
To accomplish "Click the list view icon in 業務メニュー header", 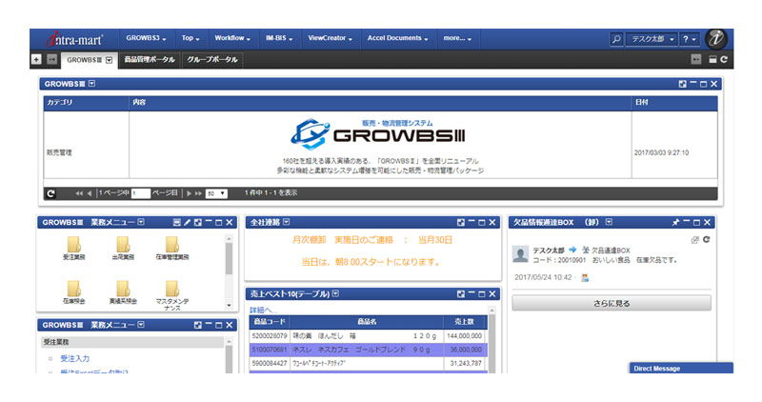I will pos(177,222).
